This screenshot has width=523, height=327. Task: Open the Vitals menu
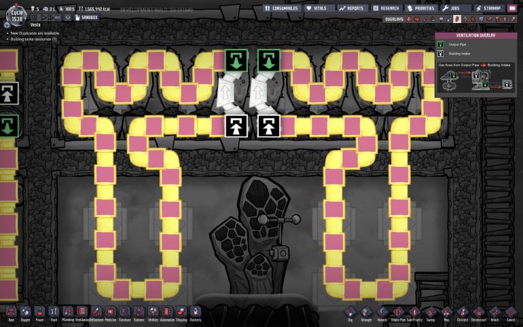pyautogui.click(x=319, y=8)
